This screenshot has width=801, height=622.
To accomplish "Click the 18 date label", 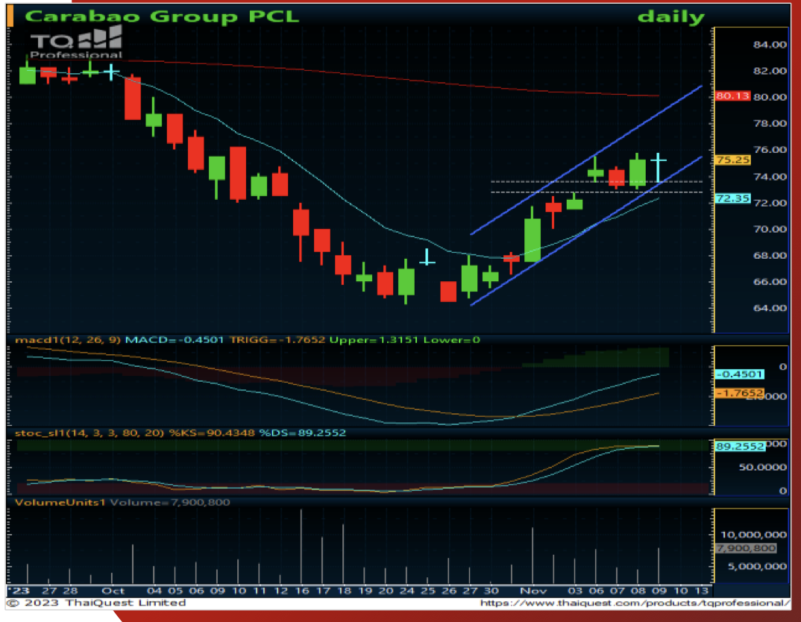I will [345, 591].
